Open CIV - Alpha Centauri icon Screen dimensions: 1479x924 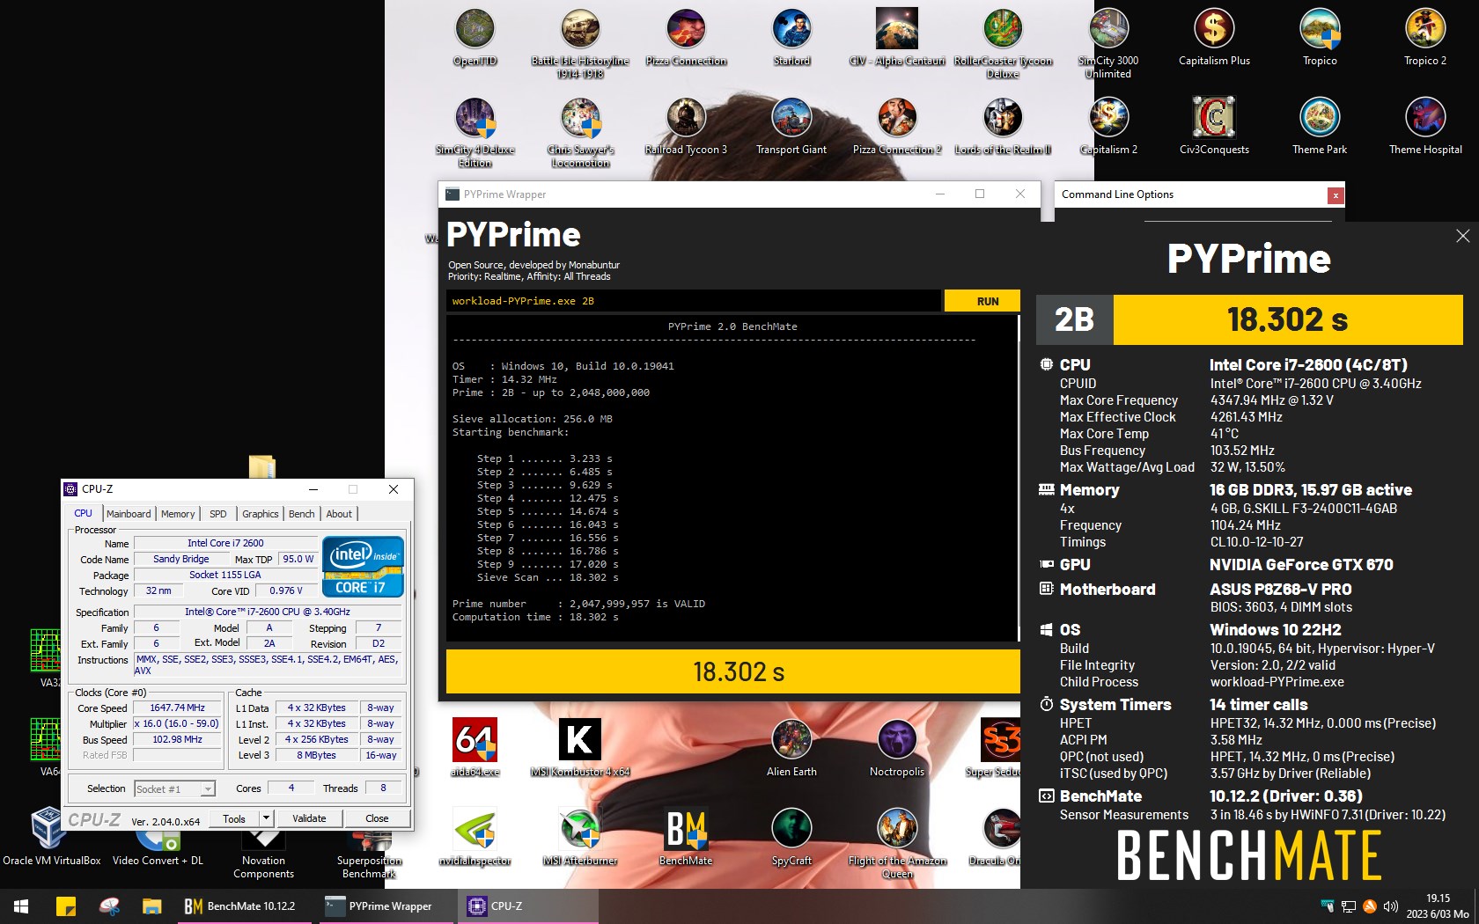(897, 37)
